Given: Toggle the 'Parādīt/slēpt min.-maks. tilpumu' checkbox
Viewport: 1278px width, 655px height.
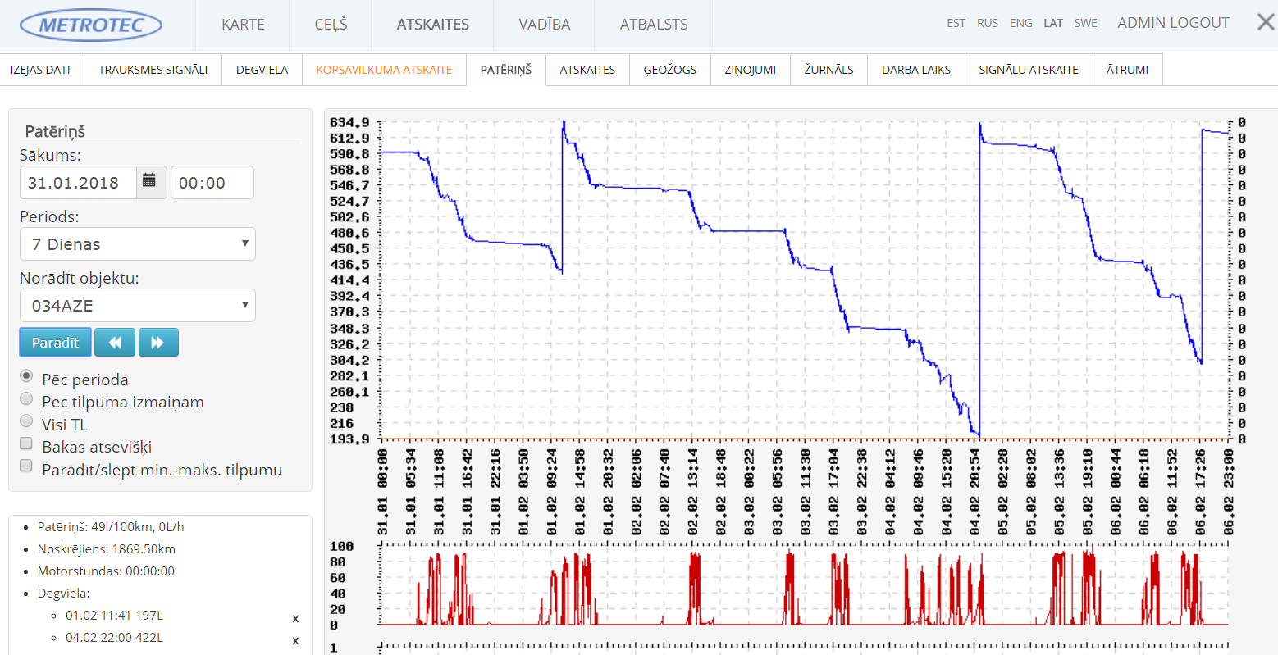Looking at the screenshot, I should click(x=26, y=466).
